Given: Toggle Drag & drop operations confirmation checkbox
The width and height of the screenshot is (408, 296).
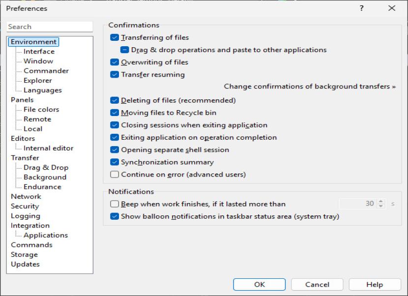Looking at the screenshot, I should coord(125,50).
